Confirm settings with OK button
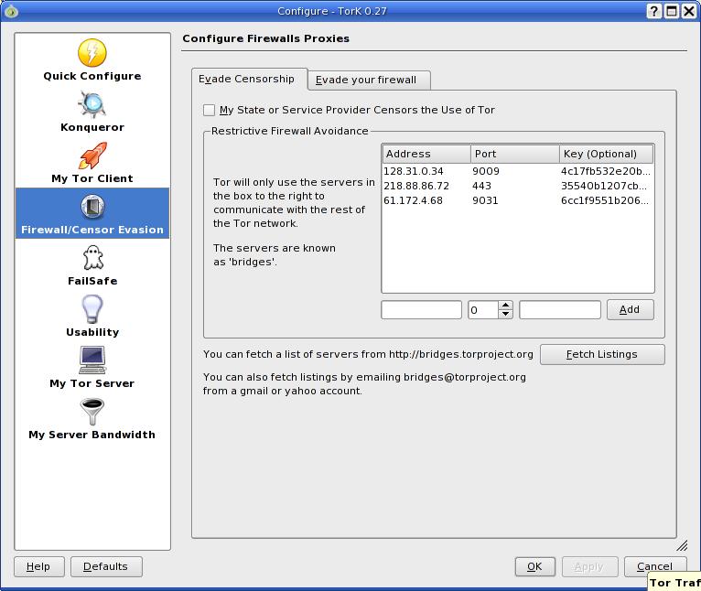Screen dimensions: 701x591 (534, 567)
